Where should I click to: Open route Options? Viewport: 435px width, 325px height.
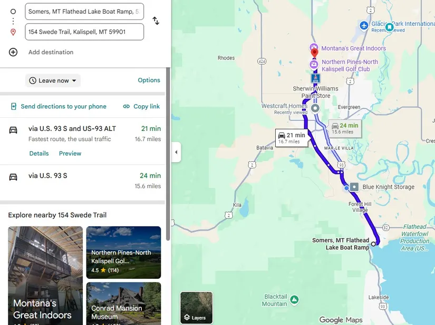point(149,80)
